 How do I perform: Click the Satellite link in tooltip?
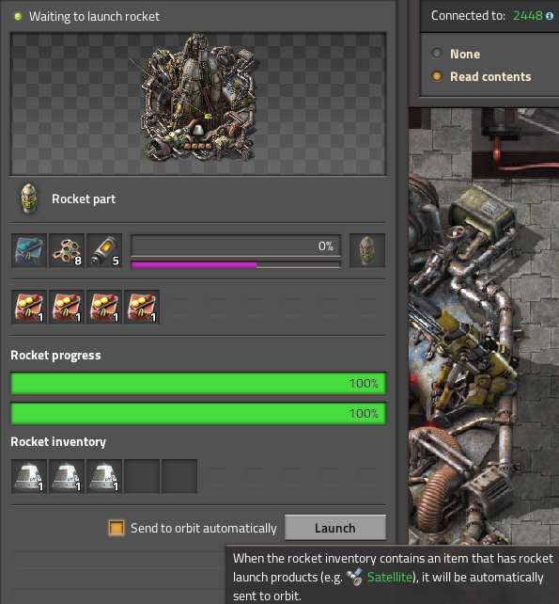(x=390, y=577)
